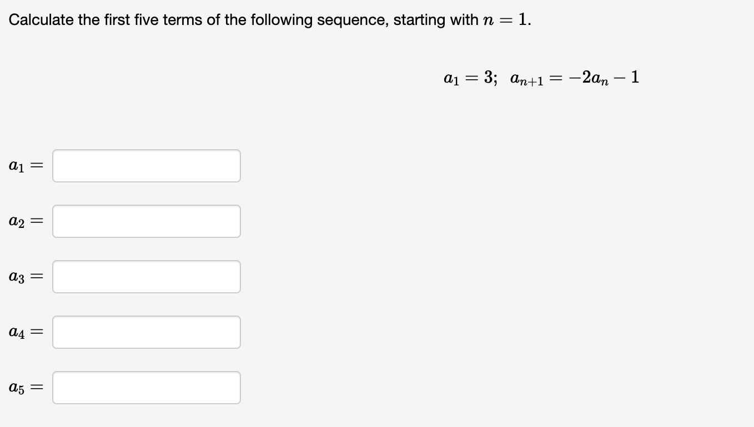This screenshot has width=754, height=427.
Task: Click inside the a4 answer box
Action: tap(147, 332)
